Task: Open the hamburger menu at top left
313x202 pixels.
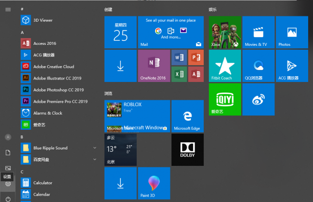Action: (x=8, y=9)
